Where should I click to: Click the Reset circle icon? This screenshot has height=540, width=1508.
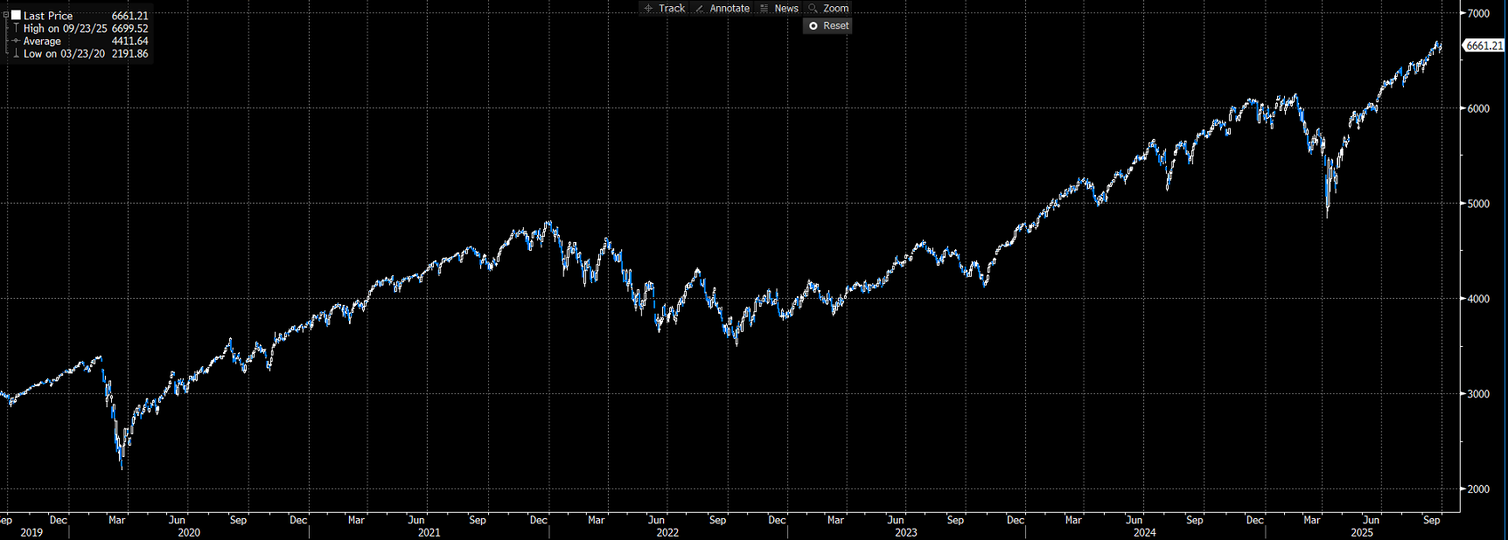(x=813, y=26)
